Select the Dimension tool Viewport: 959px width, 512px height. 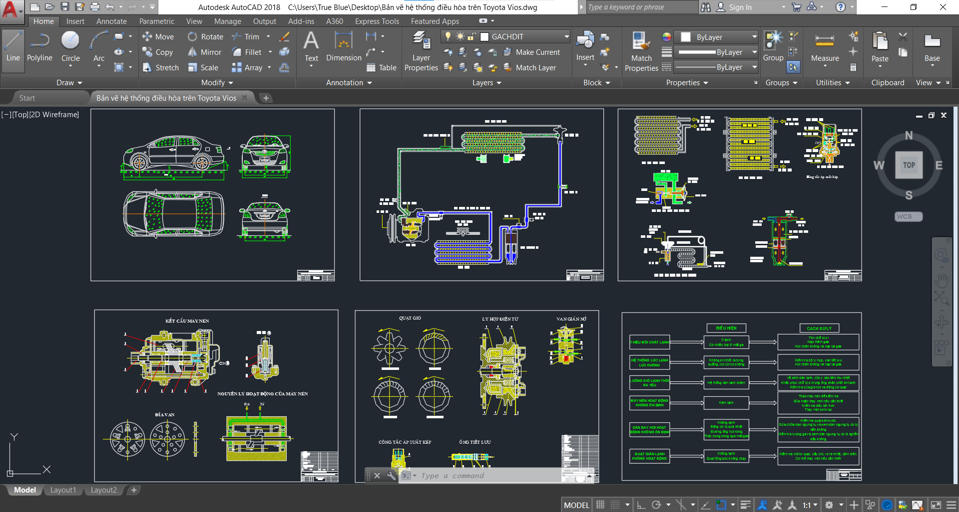click(344, 46)
